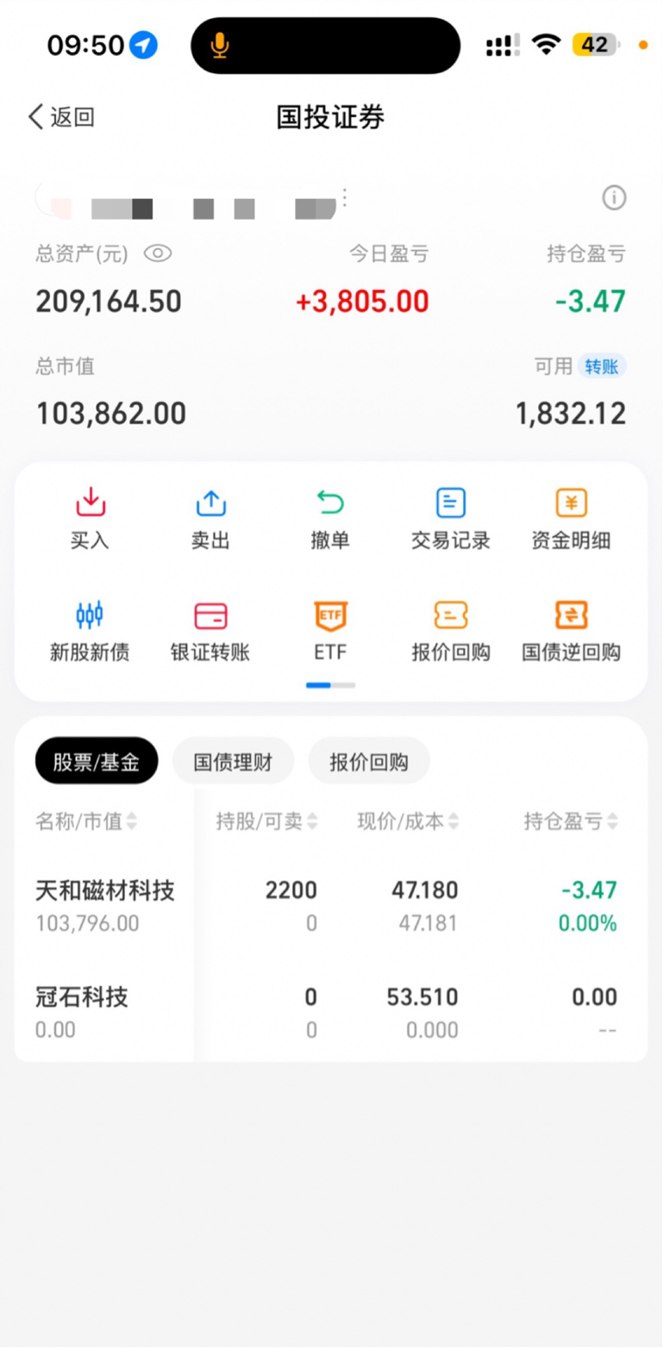This screenshot has width=663, height=1348.
Task: Open 冠石科技 holding row
Action: pos(331,1013)
